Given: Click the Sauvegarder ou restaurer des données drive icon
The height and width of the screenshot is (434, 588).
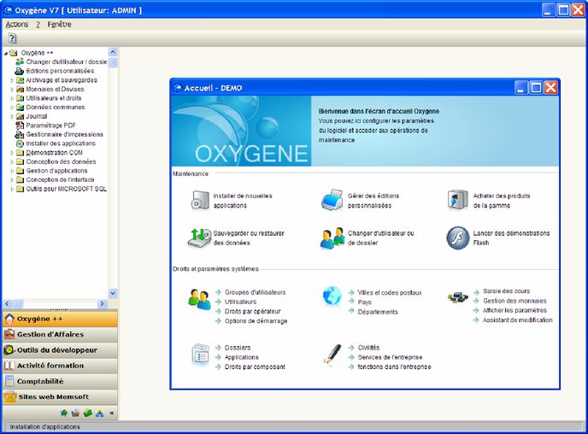Looking at the screenshot, I should (x=199, y=238).
